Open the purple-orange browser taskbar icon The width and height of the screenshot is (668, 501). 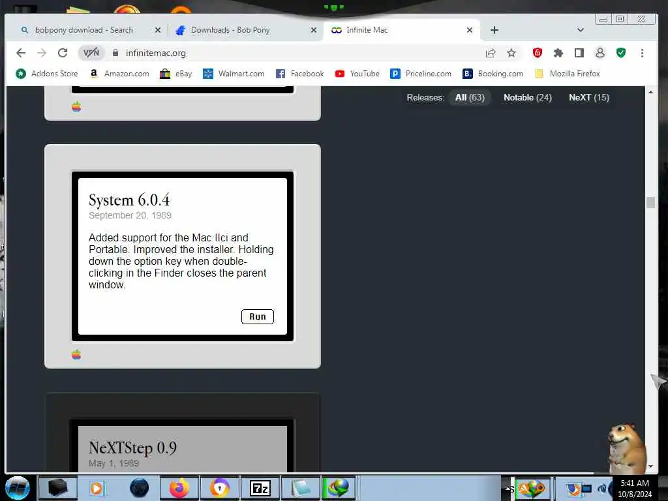point(219,488)
